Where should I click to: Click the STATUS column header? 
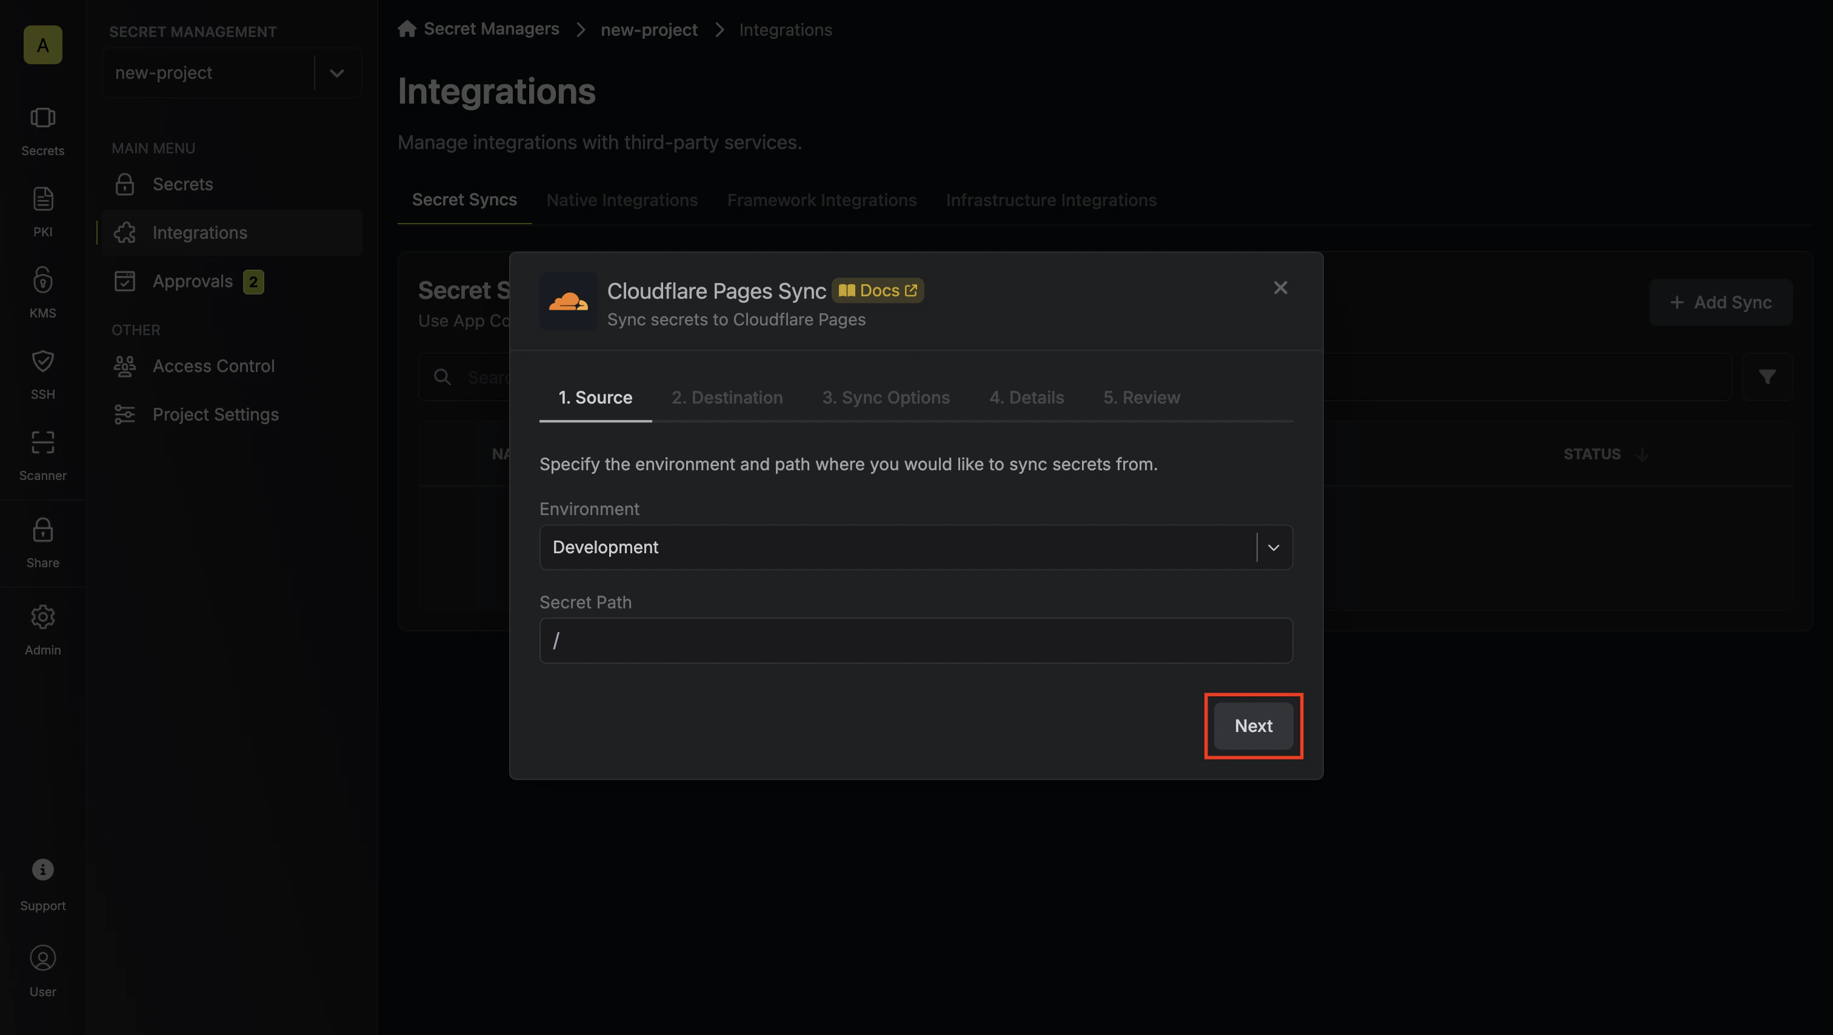(1591, 454)
